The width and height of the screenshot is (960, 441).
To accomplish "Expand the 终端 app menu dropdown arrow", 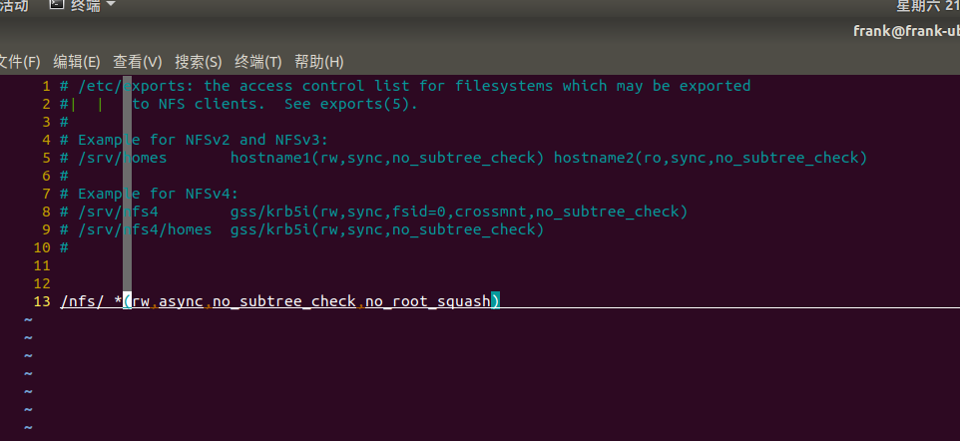I will [111, 6].
